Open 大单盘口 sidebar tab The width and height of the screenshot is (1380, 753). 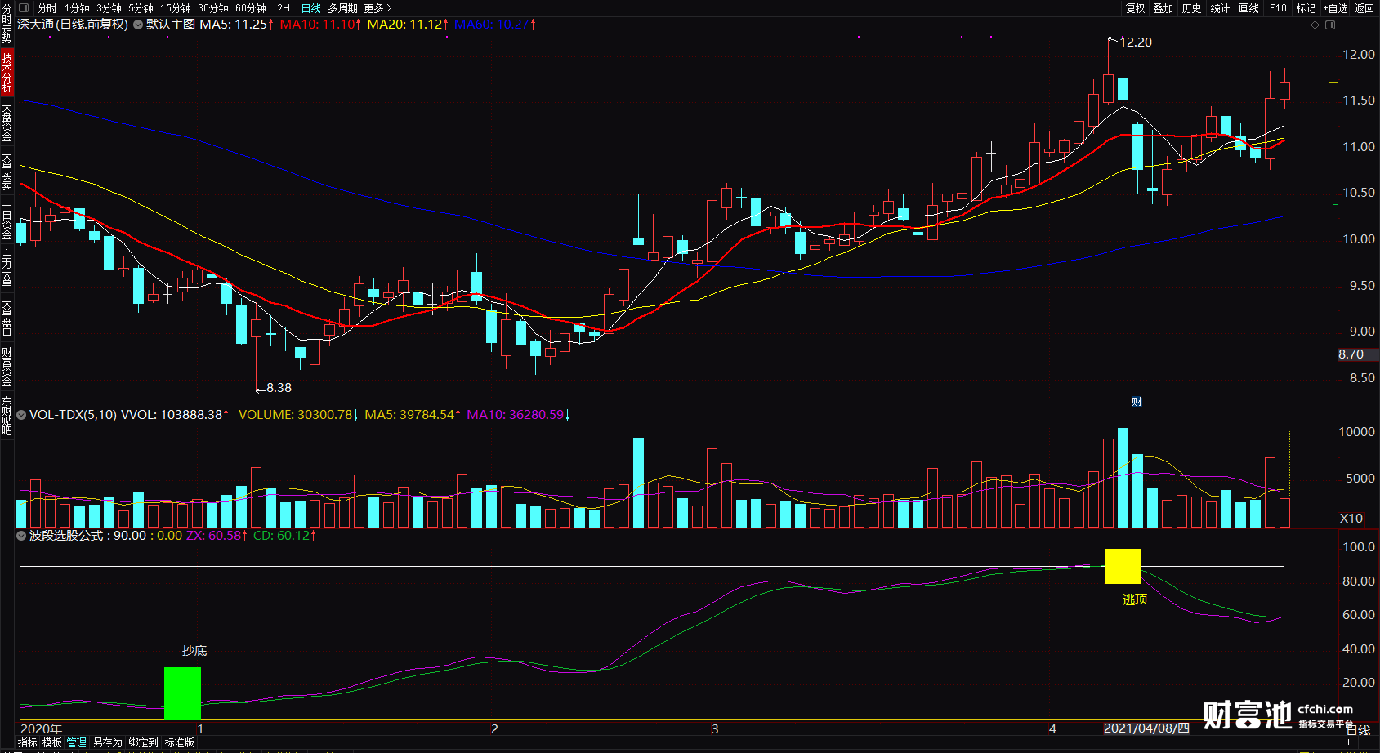[x=7, y=318]
